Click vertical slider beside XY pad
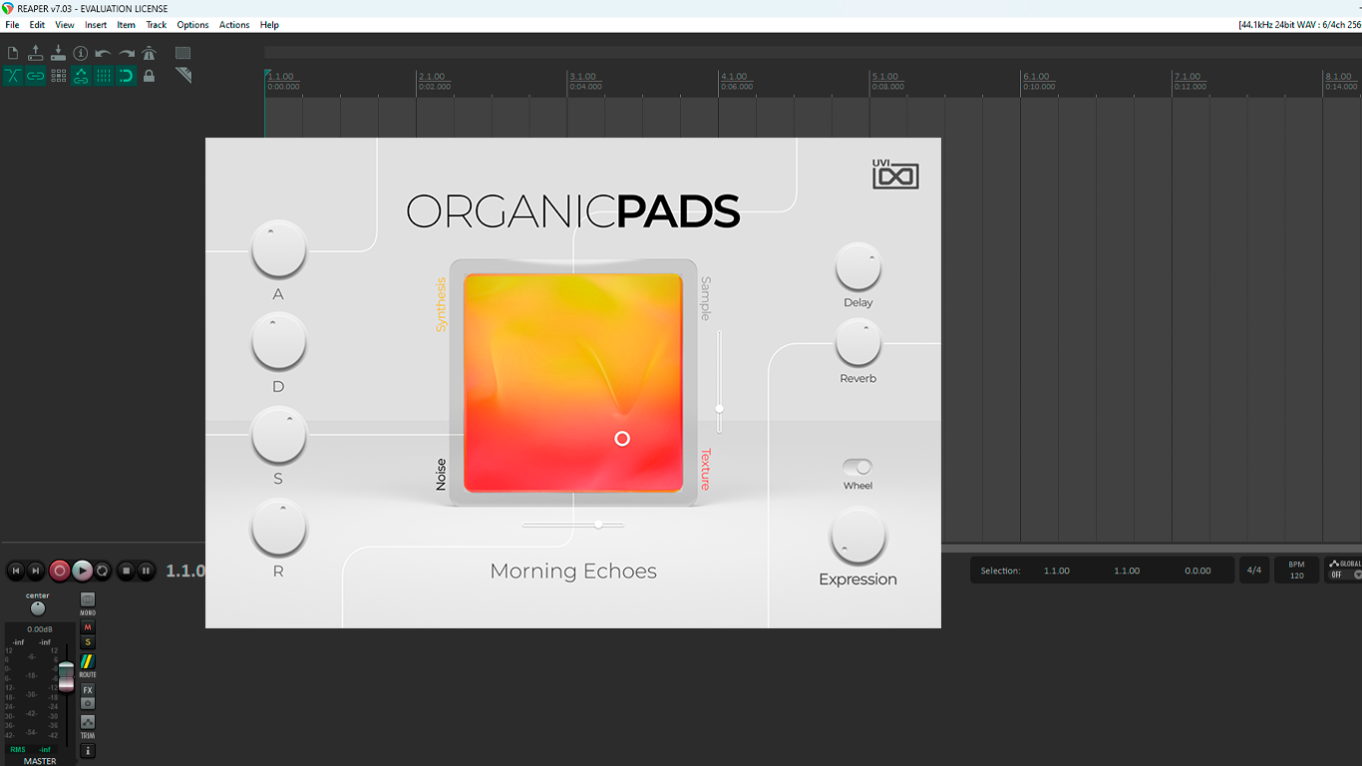Viewport: 1362px width, 766px height. click(x=719, y=382)
